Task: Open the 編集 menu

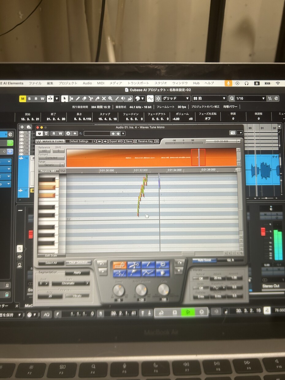Action: pos(50,83)
